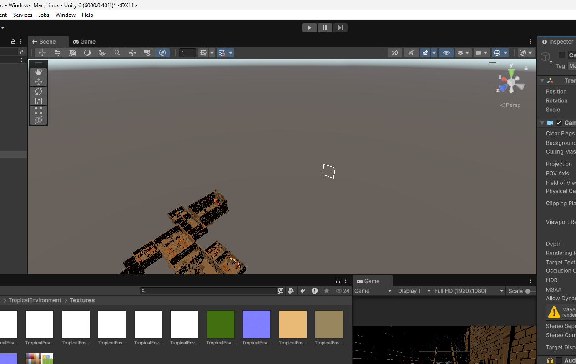This screenshot has height=364, width=576.
Task: Click the Persp label to switch projection
Action: 513,105
